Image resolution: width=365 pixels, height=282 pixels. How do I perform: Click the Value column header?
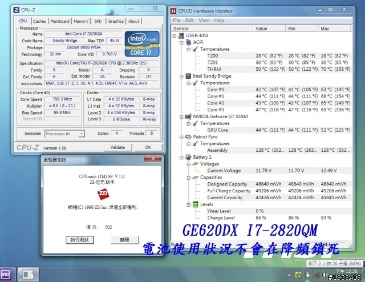tap(269, 29)
